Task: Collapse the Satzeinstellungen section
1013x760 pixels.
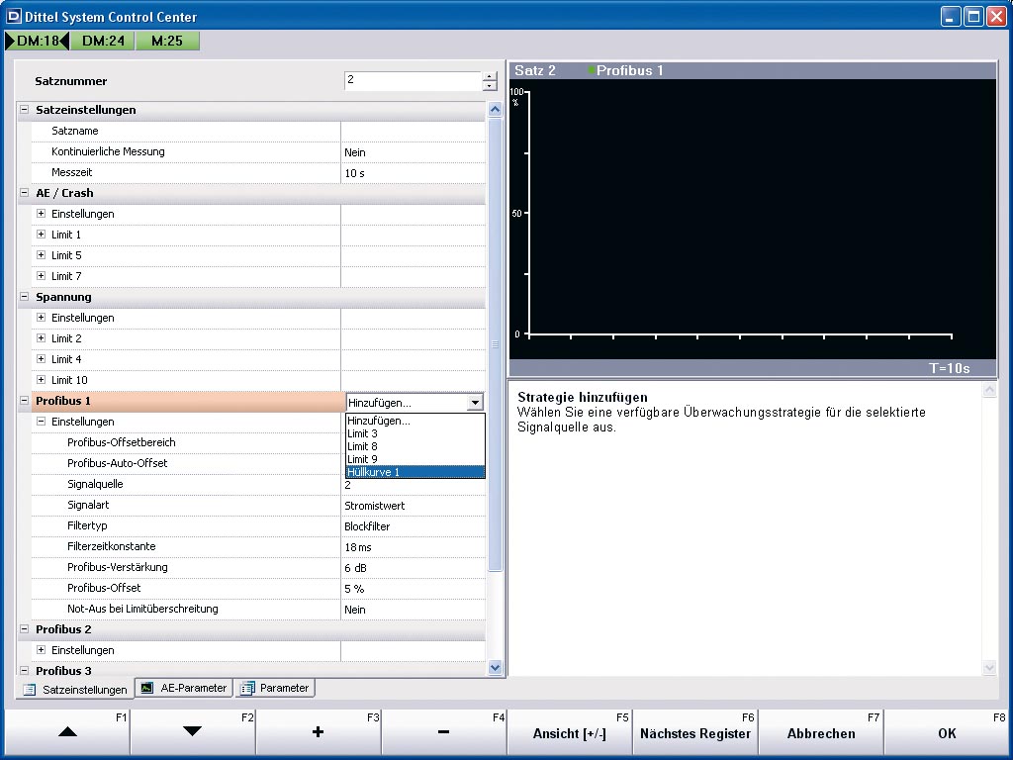Action: [x=25, y=110]
